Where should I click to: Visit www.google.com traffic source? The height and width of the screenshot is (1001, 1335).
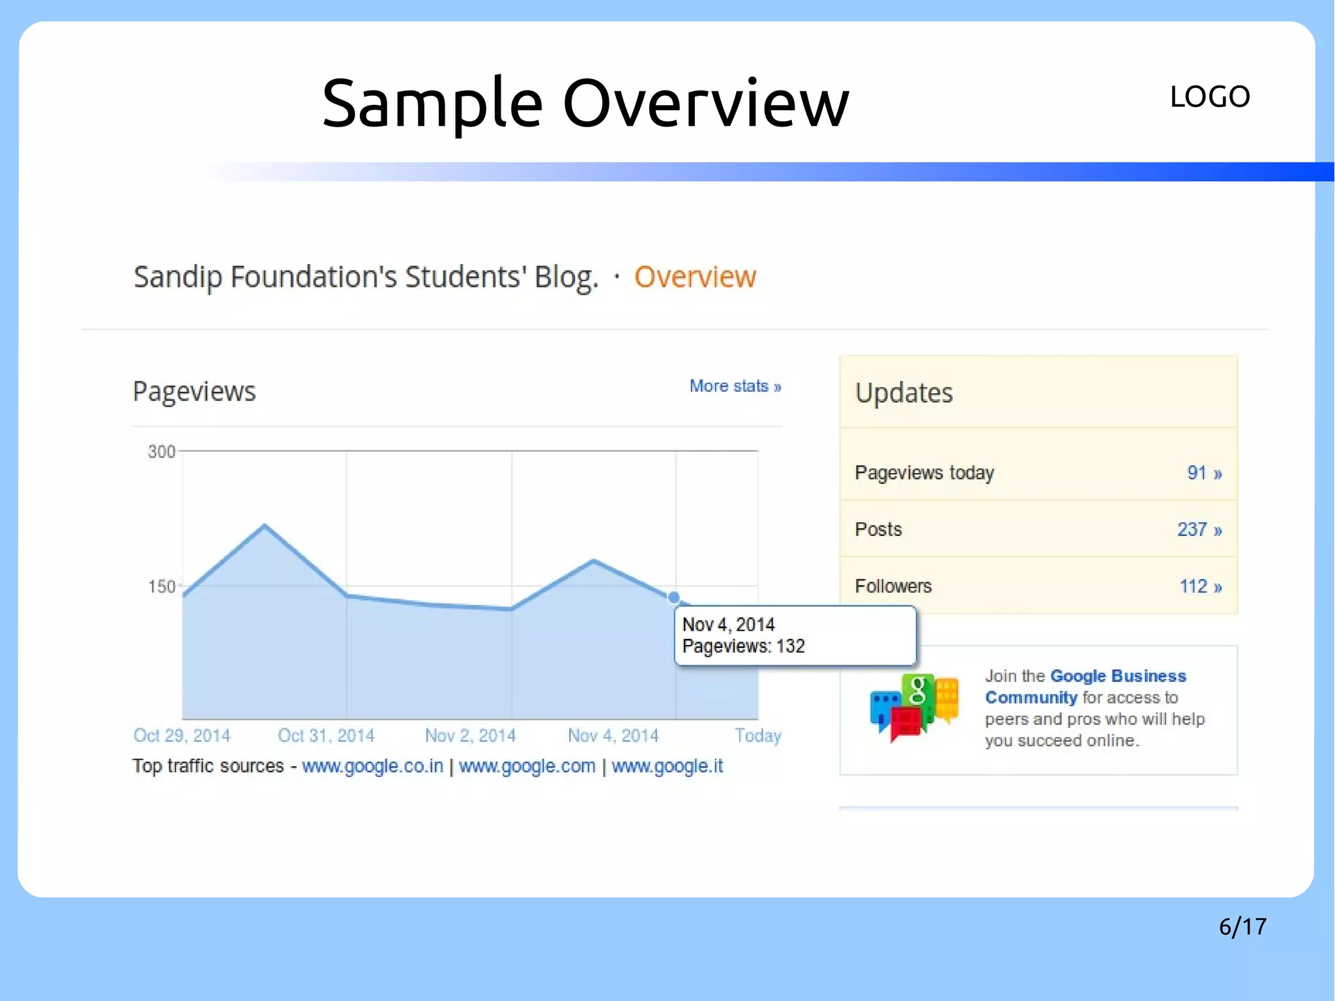pyautogui.click(x=527, y=766)
